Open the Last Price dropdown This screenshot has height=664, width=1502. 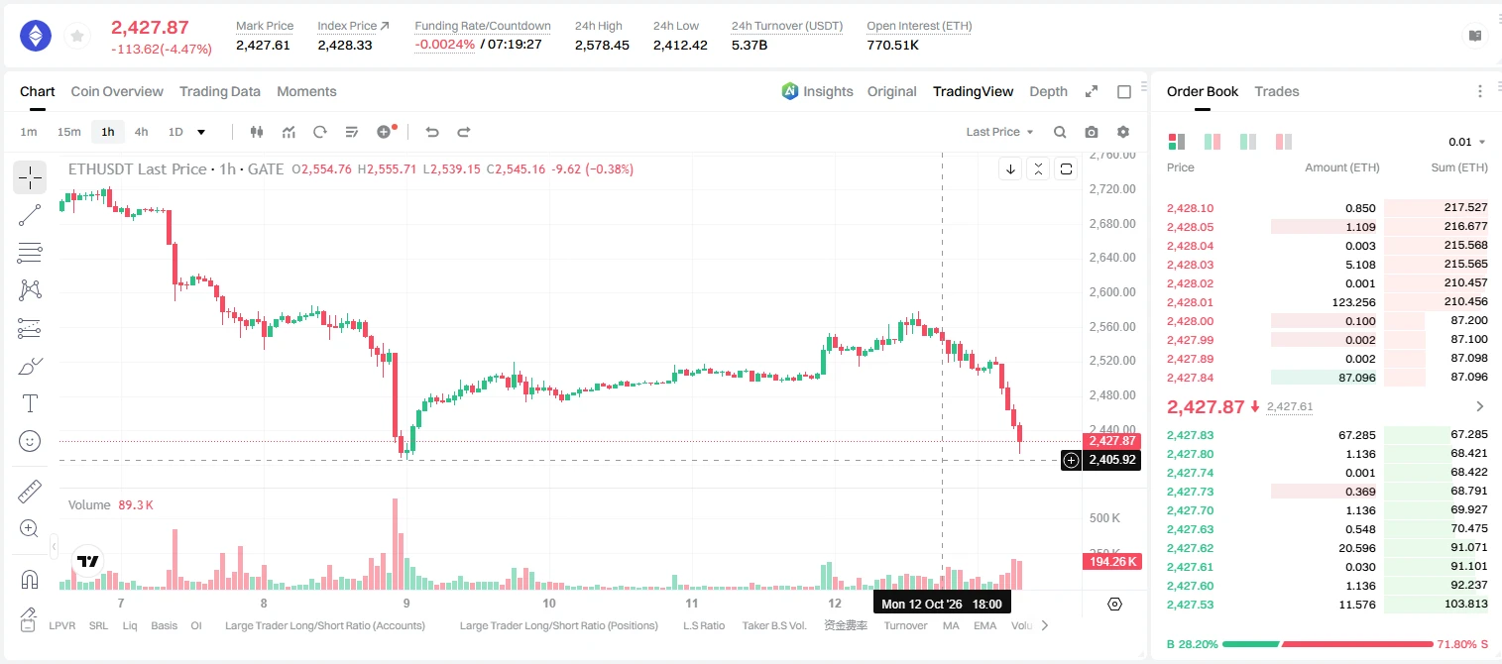(999, 132)
